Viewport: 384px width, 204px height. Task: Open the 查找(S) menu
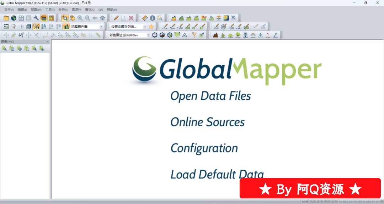[x=90, y=10]
